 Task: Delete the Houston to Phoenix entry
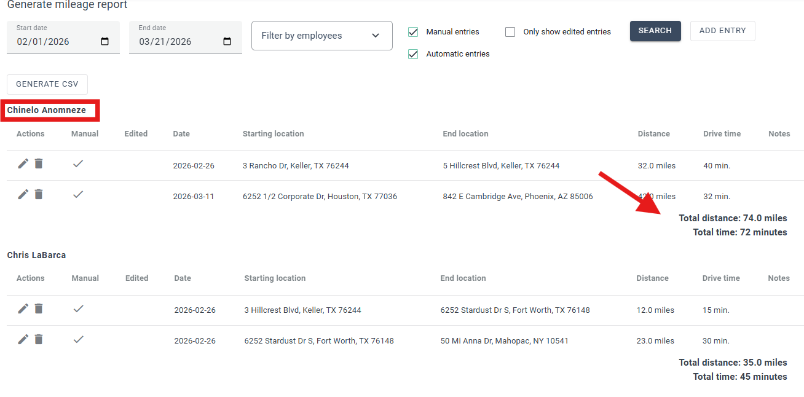point(39,194)
